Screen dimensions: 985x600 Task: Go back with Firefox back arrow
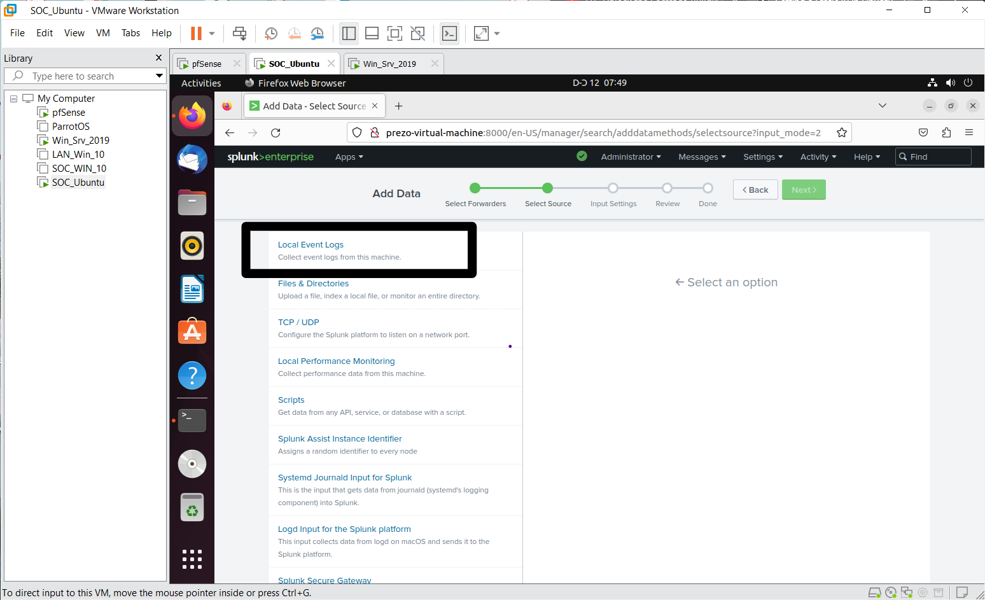coord(230,132)
